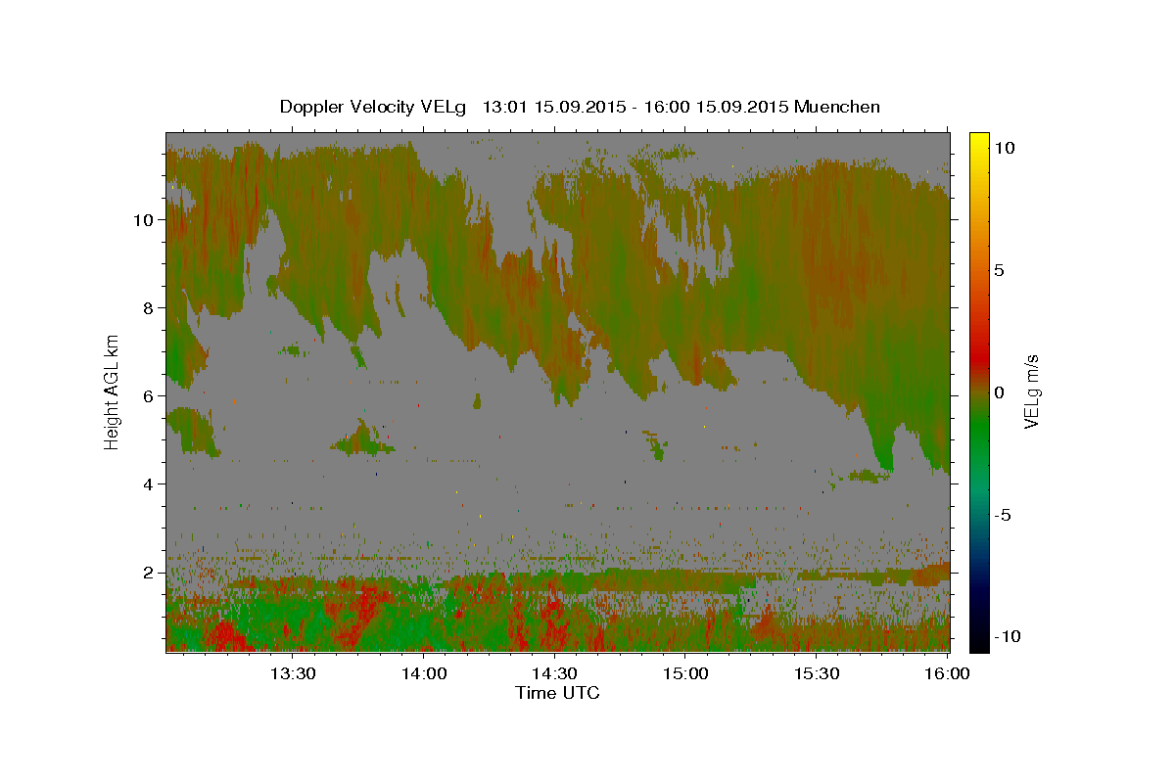
Task: Click the plot title 'Doppler Velocity VELg'
Action: 375,107
